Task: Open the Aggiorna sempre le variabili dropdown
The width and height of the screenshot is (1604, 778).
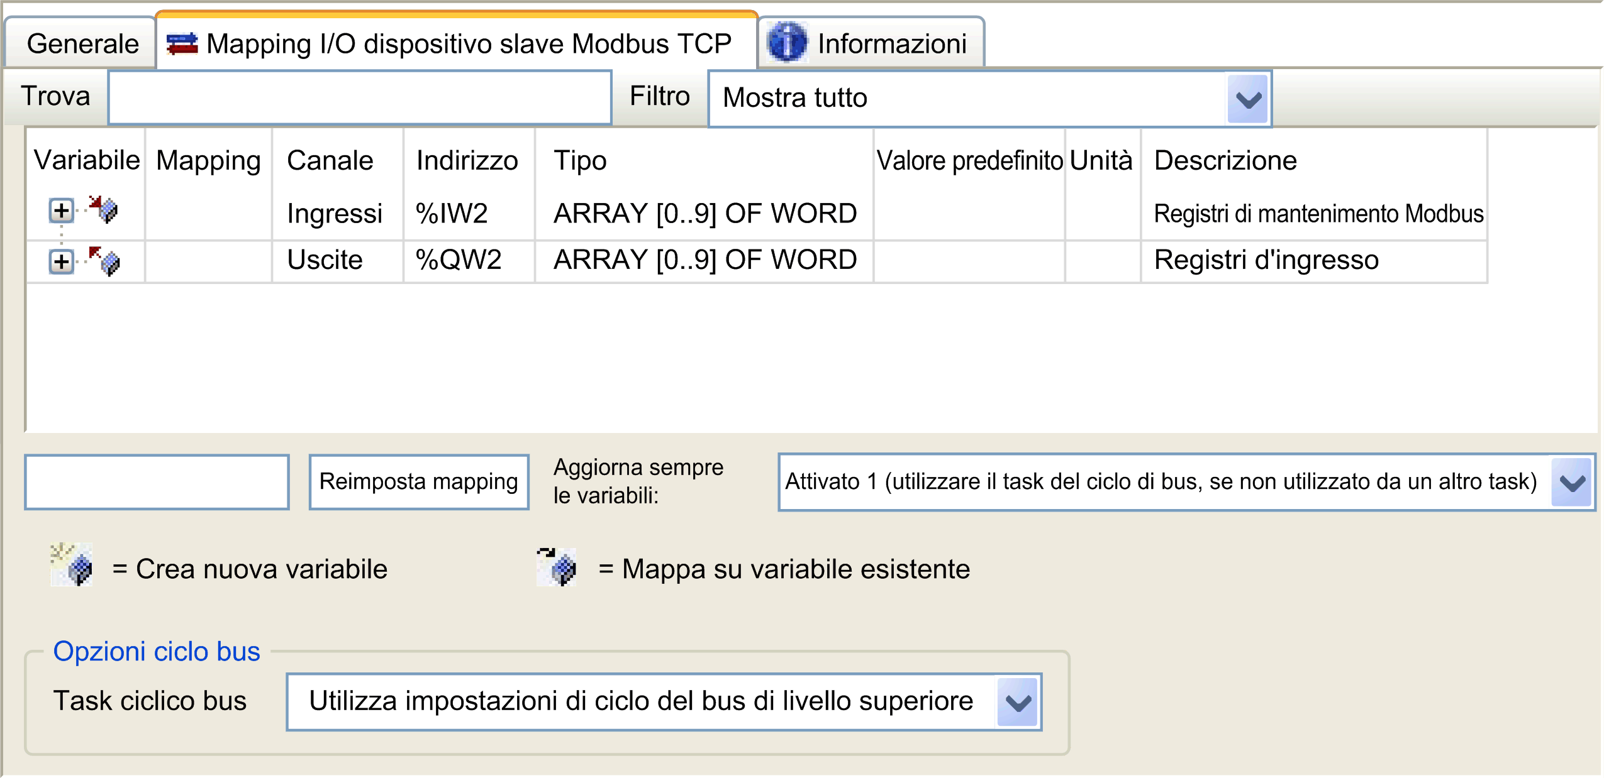Action: pos(1571,483)
